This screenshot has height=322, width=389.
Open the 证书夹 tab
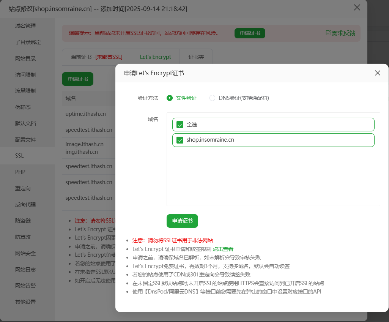(196, 57)
